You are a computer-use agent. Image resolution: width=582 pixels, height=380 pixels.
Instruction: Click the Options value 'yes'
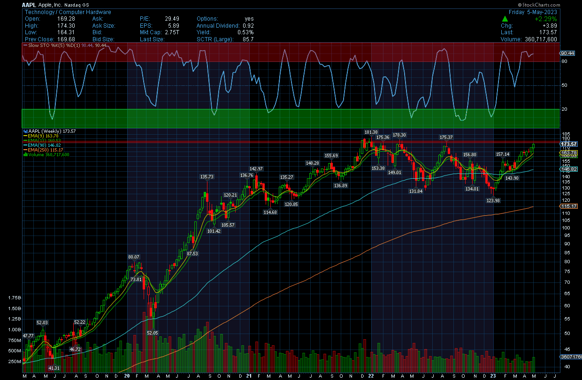pos(249,19)
